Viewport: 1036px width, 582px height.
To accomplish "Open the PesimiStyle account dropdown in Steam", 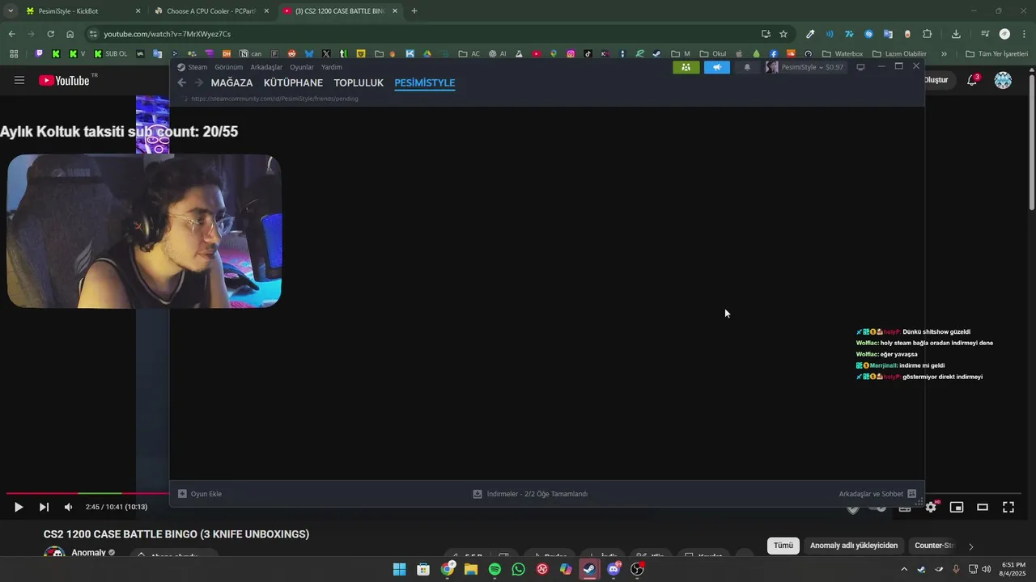I will (x=805, y=67).
